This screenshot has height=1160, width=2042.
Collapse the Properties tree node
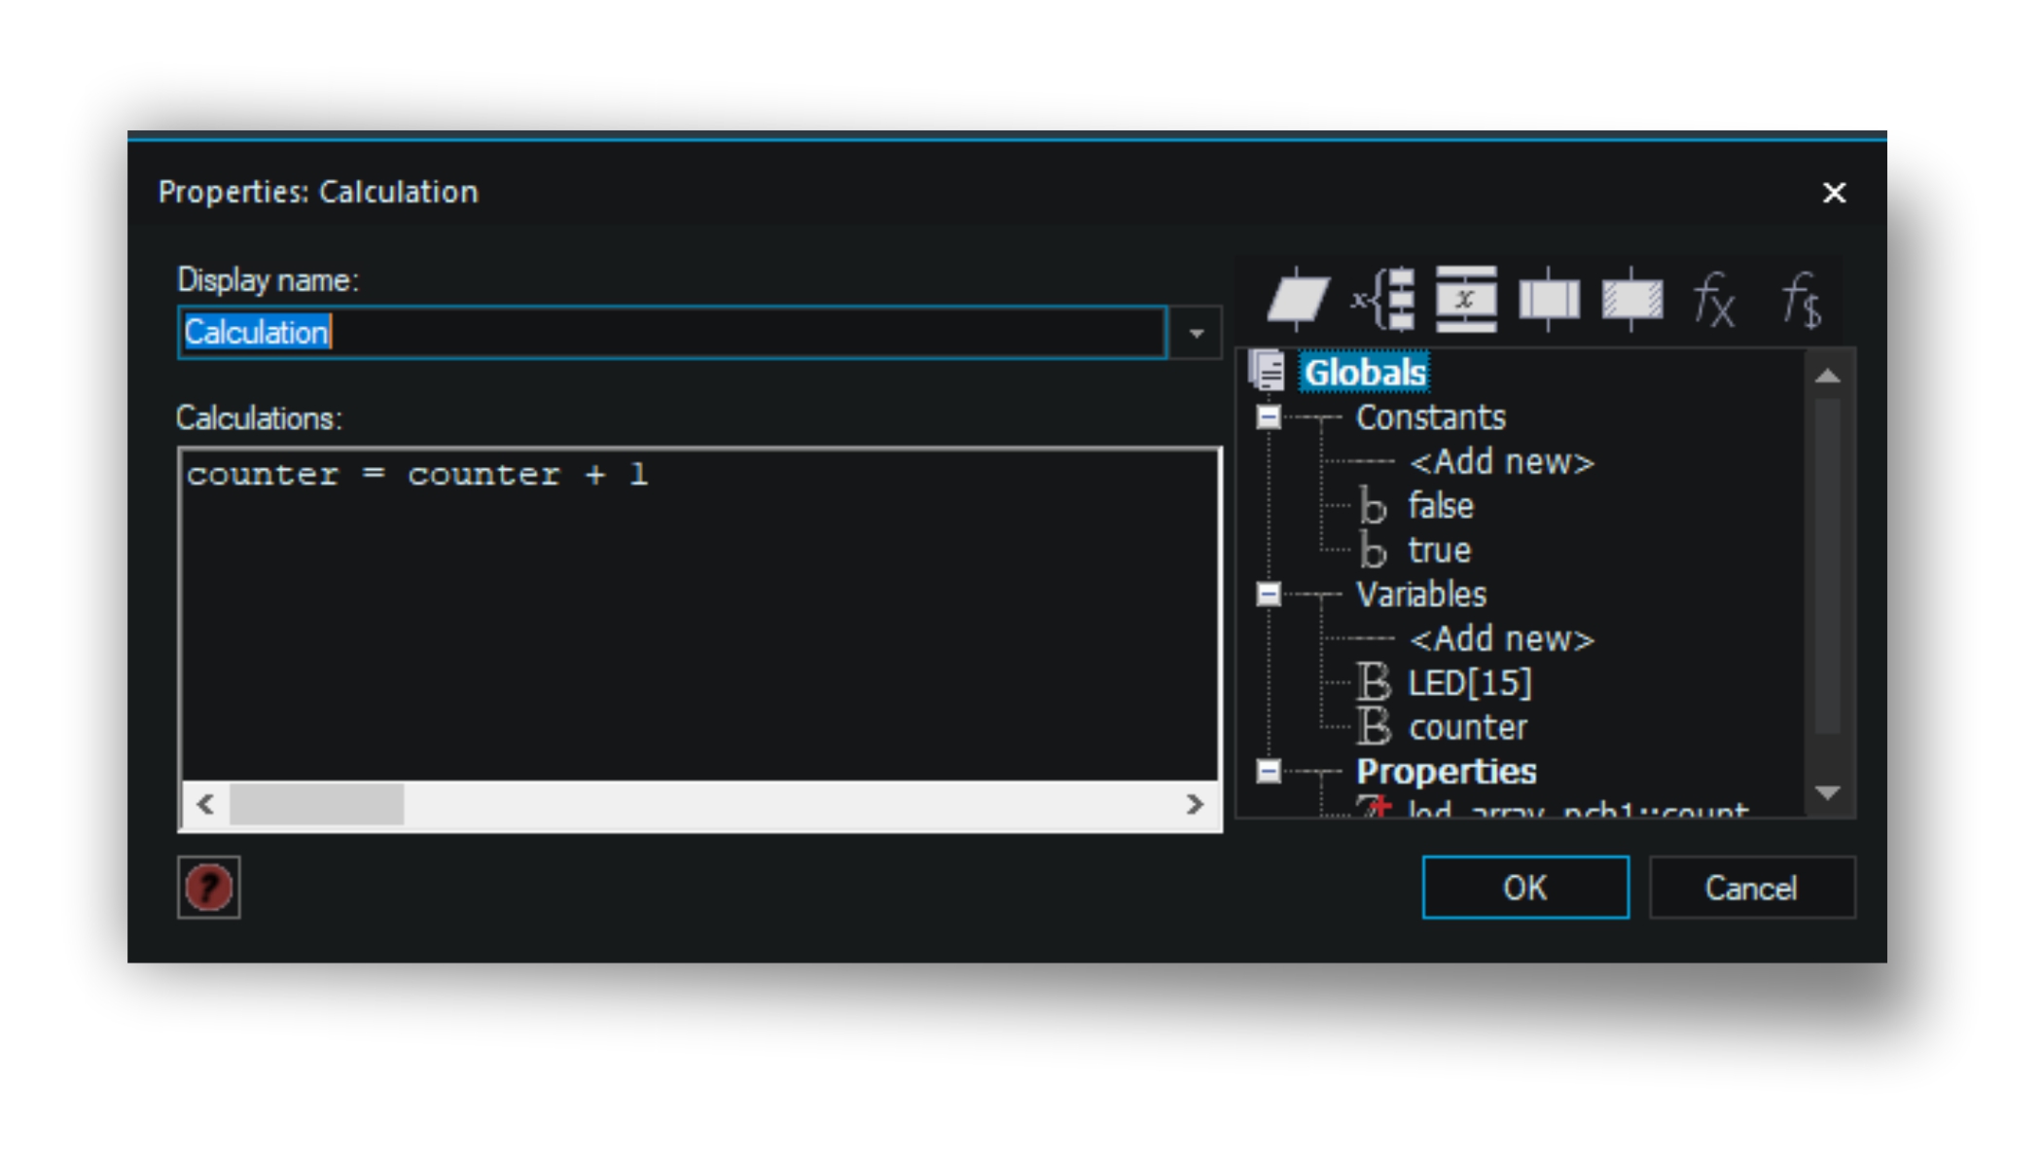tap(1269, 772)
